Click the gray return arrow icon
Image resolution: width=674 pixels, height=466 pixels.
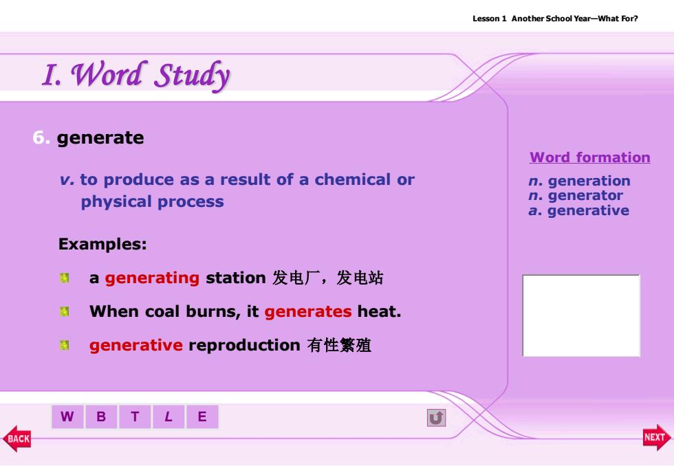(x=436, y=417)
